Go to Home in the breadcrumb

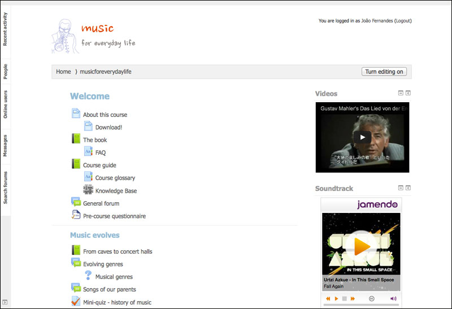63,72
